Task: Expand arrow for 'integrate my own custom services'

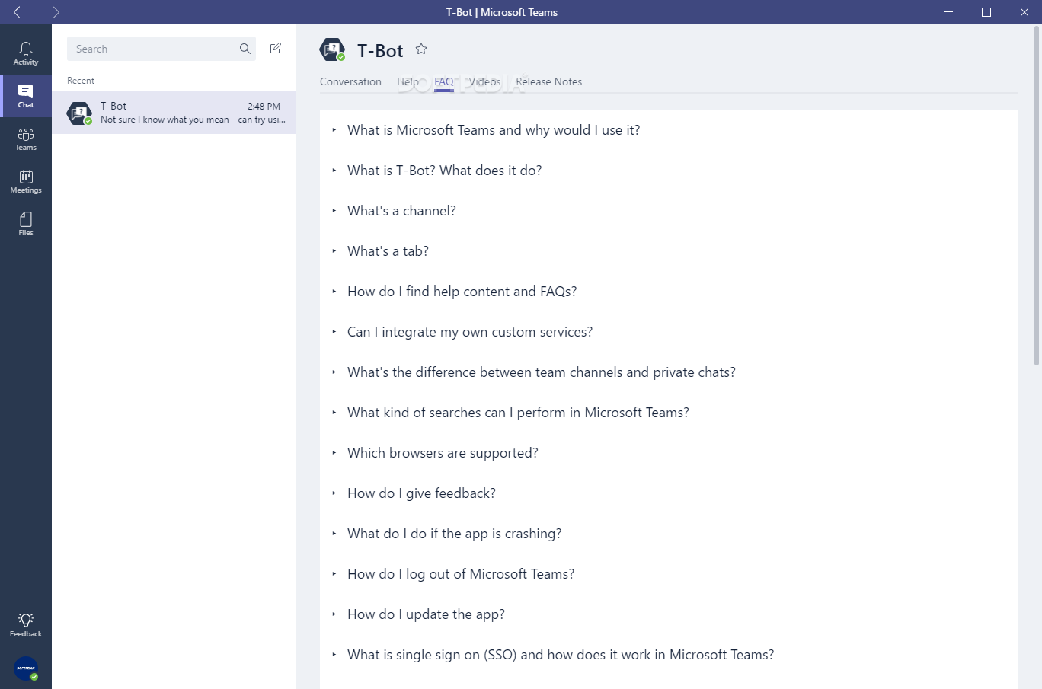Action: point(334,332)
